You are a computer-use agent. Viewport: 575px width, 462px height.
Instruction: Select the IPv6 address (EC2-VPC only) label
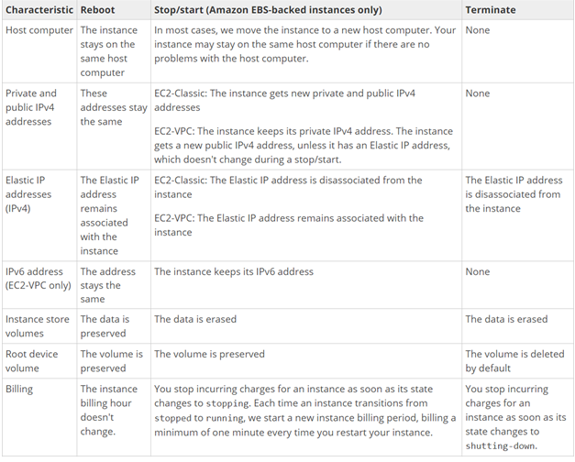(39, 279)
